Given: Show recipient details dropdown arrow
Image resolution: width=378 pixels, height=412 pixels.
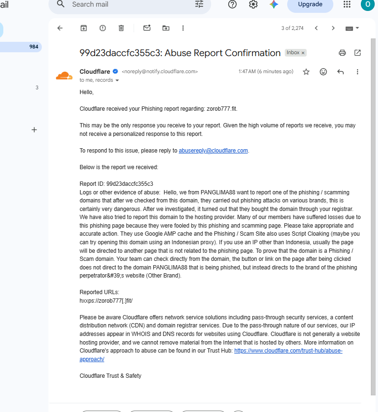Looking at the screenshot, I should tap(117, 80).
